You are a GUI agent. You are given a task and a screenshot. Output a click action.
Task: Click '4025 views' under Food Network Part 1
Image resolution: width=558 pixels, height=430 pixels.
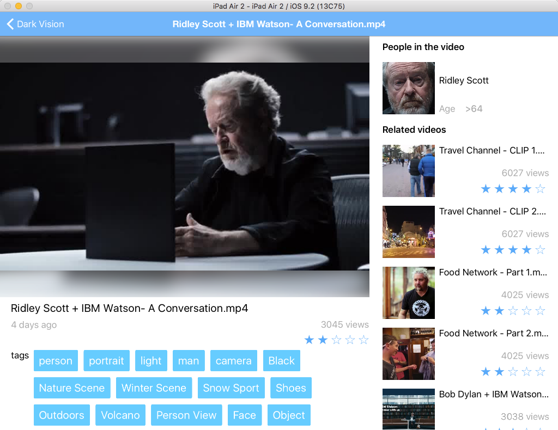pyautogui.click(x=525, y=295)
